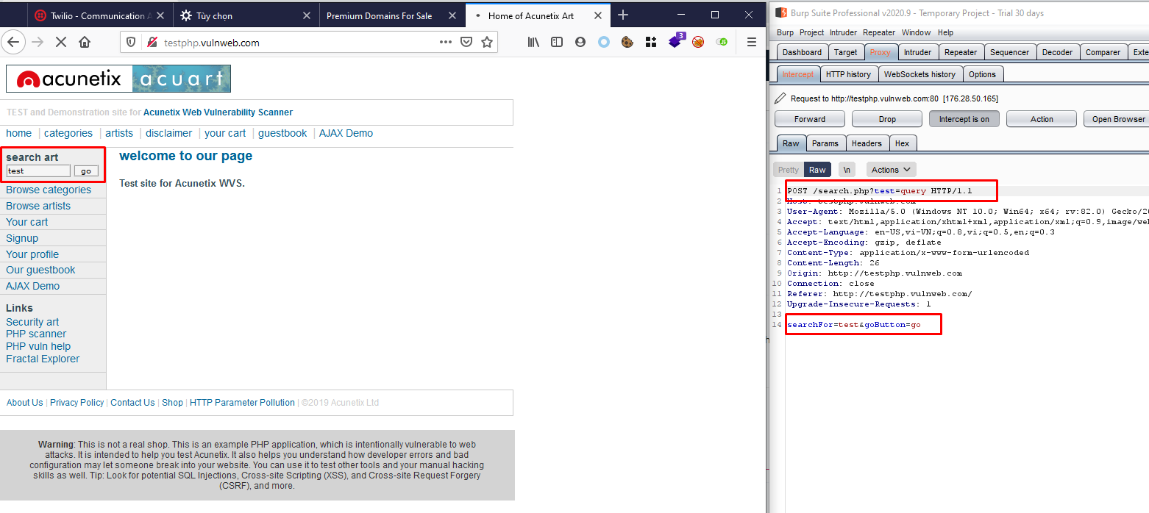Open the your cart nav link
Screen dimensions: 1149x513
pos(225,133)
